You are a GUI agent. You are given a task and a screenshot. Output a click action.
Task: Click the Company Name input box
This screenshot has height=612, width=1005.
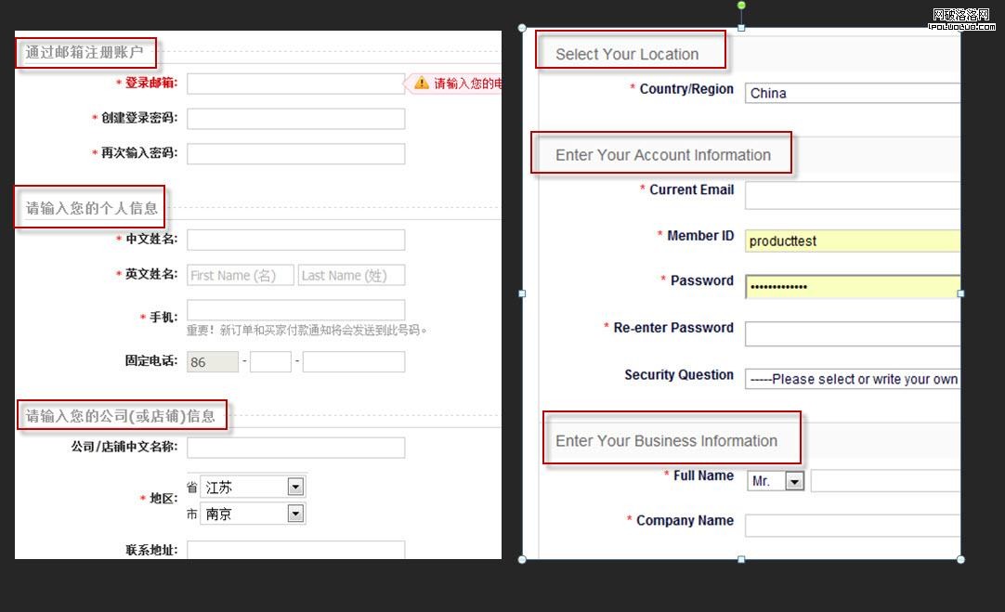[x=852, y=526]
